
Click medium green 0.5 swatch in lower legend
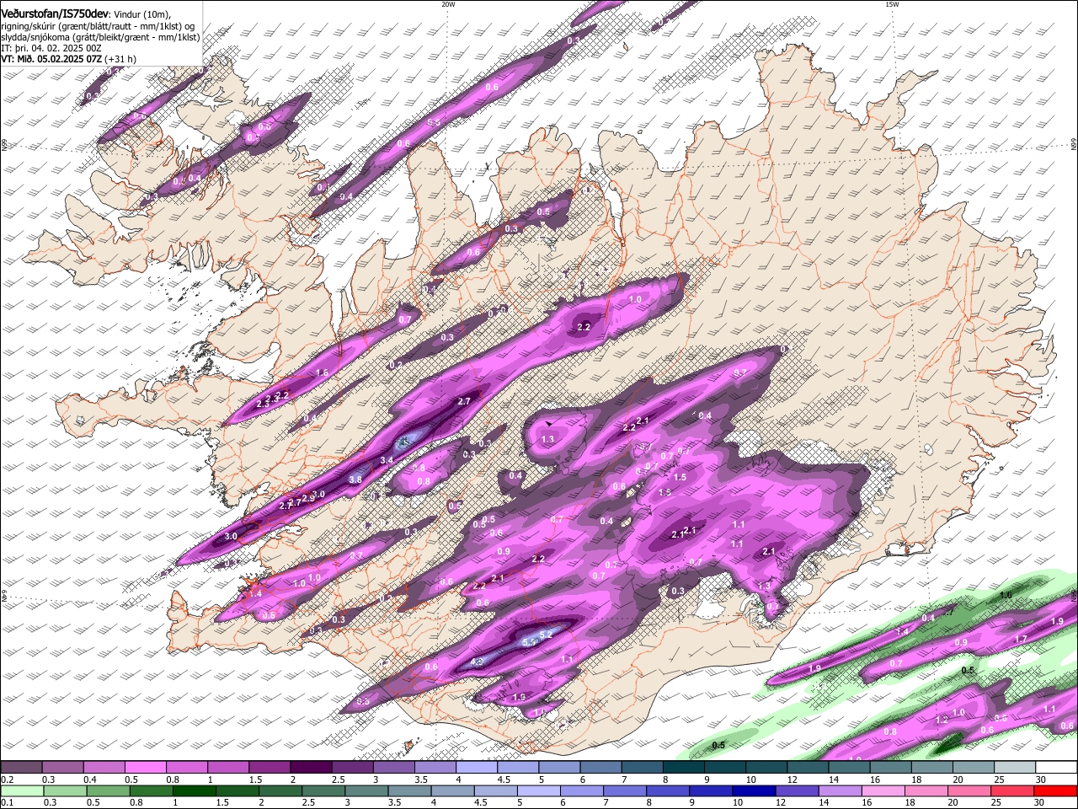coord(108,790)
